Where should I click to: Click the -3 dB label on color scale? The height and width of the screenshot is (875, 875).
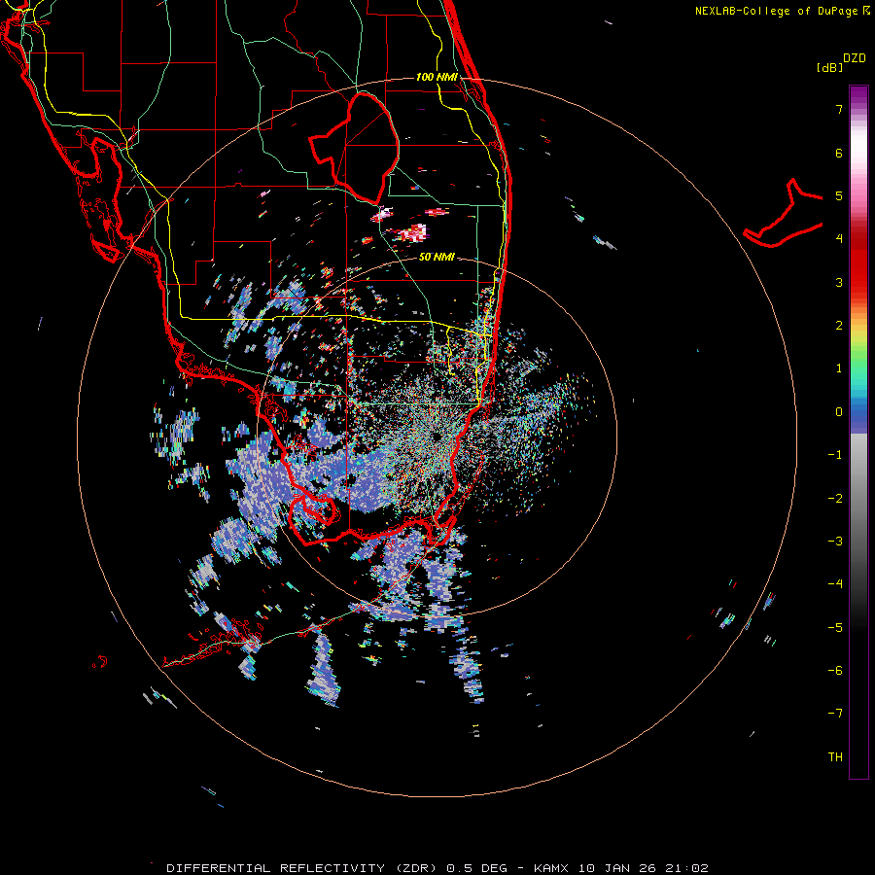pyautogui.click(x=835, y=542)
